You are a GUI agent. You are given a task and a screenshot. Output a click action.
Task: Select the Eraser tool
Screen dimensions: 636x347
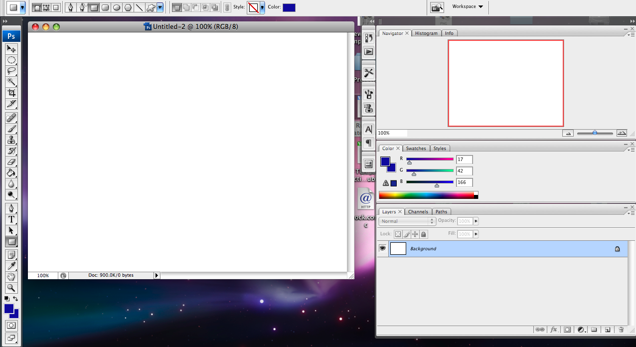pyautogui.click(x=11, y=162)
